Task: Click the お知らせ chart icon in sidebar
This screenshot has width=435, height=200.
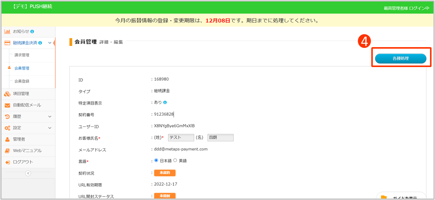Action: click(x=7, y=31)
